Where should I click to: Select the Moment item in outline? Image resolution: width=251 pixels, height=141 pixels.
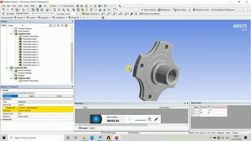pos(21,76)
